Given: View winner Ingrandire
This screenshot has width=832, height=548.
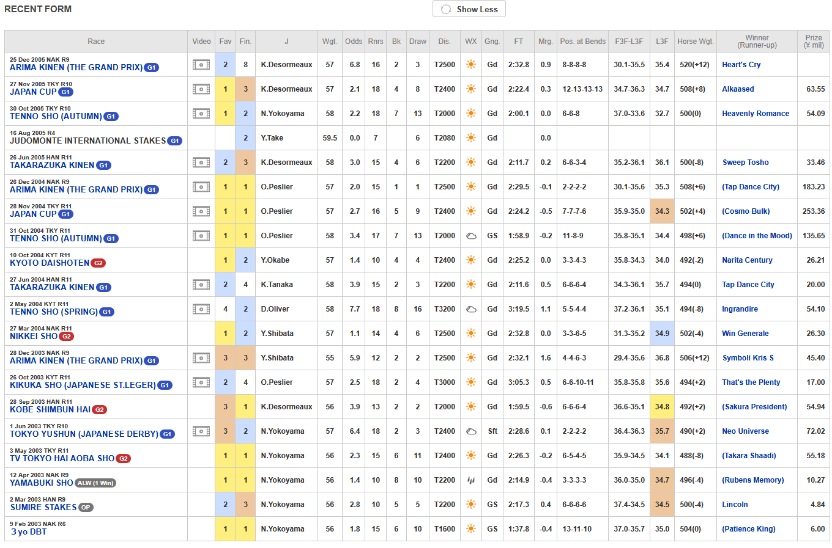Looking at the screenshot, I should [x=740, y=309].
